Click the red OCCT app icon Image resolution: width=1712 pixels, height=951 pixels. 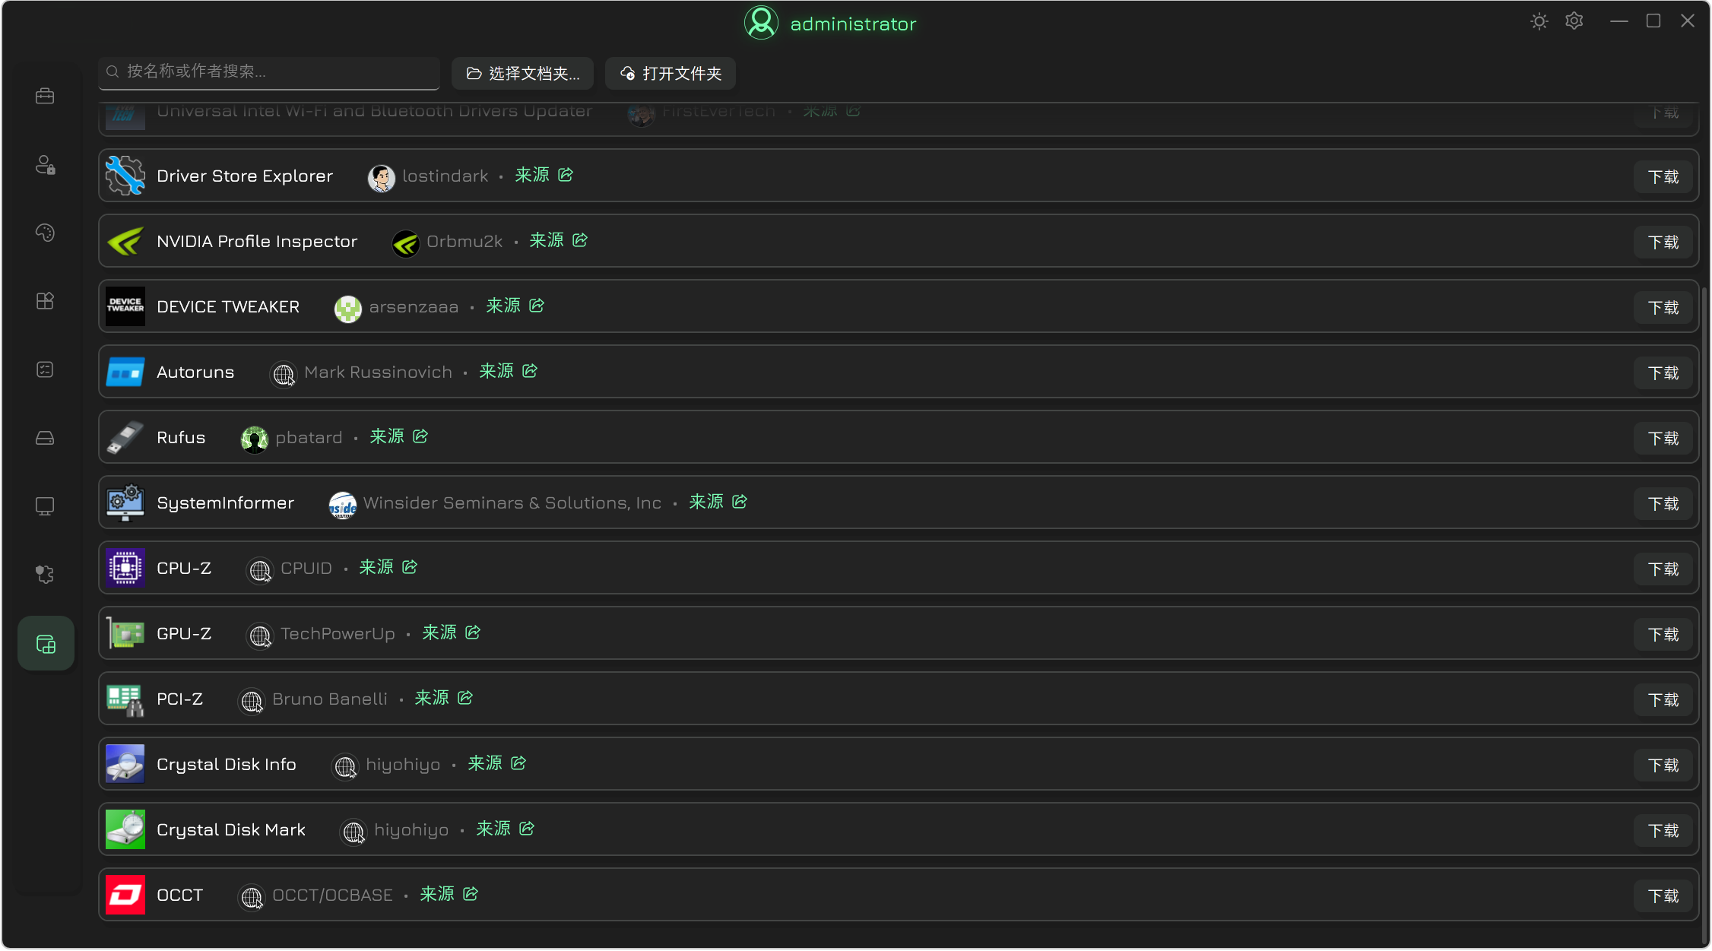tap(125, 895)
